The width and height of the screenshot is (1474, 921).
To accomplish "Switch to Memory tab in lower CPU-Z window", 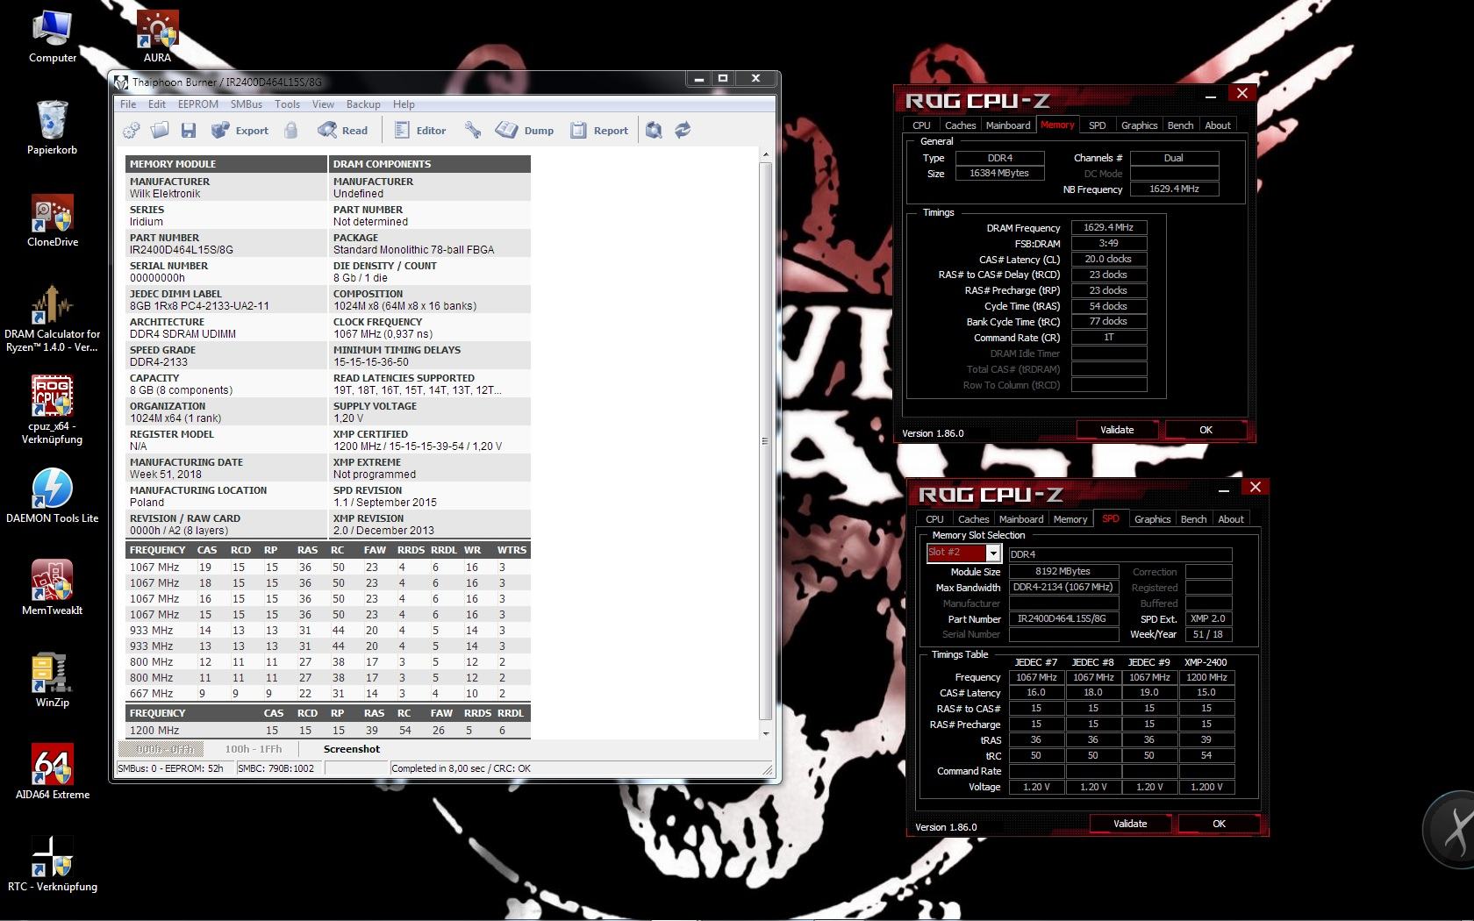I will coord(1070,519).
